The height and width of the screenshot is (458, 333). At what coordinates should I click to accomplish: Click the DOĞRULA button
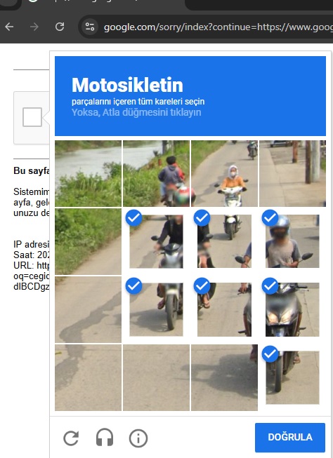click(290, 437)
